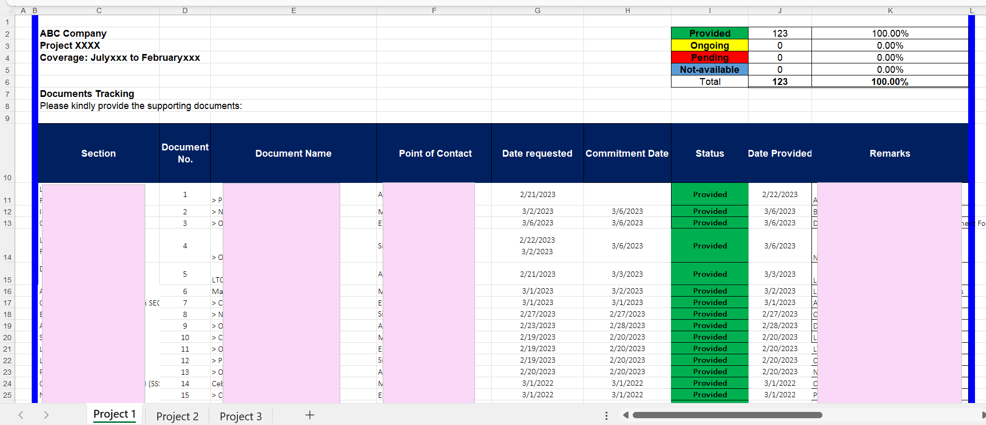
Task: Select column D header
Action: [x=185, y=10]
